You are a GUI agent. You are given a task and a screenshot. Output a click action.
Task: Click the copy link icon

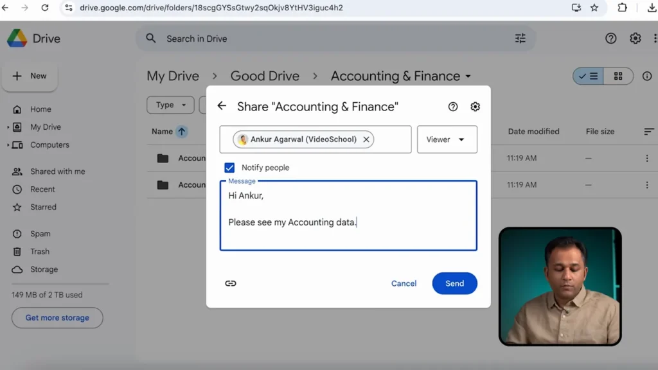[x=231, y=283]
